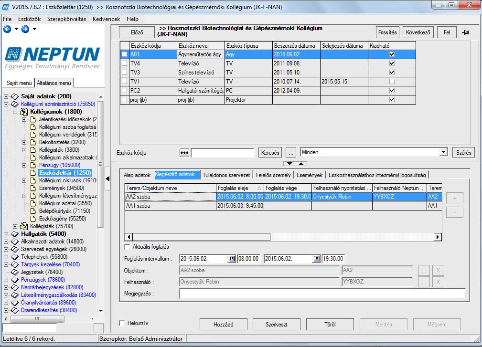The height and width of the screenshot is (347, 482).
Task: Open the back arrow history dropdown
Action: click(x=16, y=29)
